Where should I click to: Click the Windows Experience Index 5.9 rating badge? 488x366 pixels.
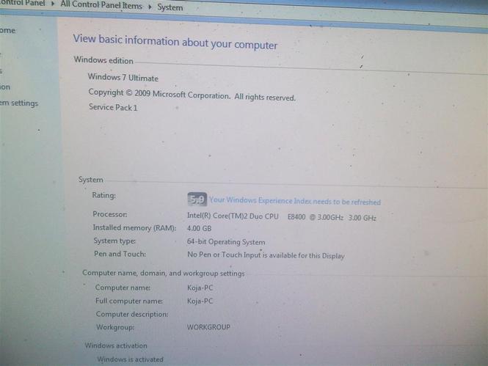[197, 199]
